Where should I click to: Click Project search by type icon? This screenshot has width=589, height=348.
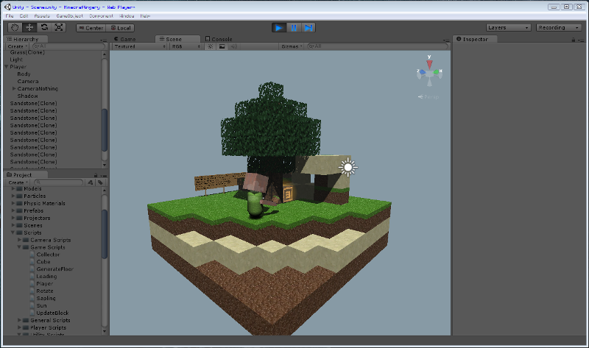(91, 182)
